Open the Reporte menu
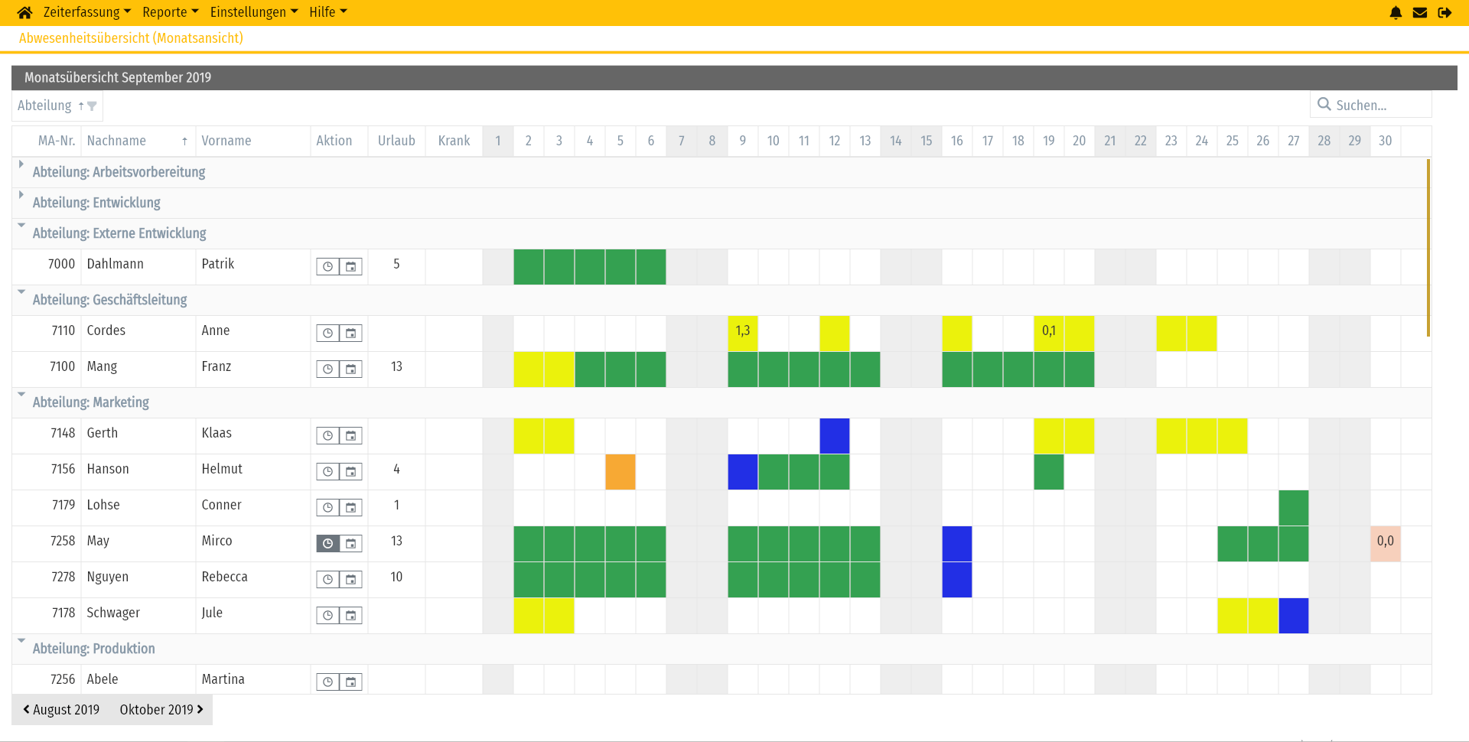Viewport: 1469px width, 742px height. pyautogui.click(x=170, y=11)
